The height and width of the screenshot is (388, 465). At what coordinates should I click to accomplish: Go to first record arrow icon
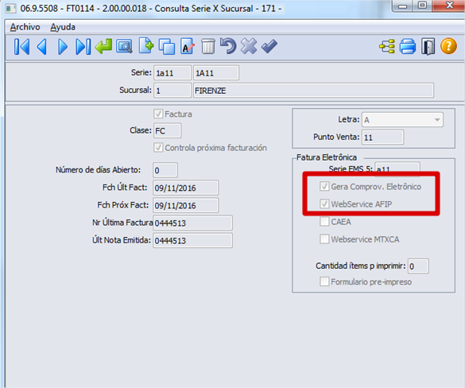[21, 47]
